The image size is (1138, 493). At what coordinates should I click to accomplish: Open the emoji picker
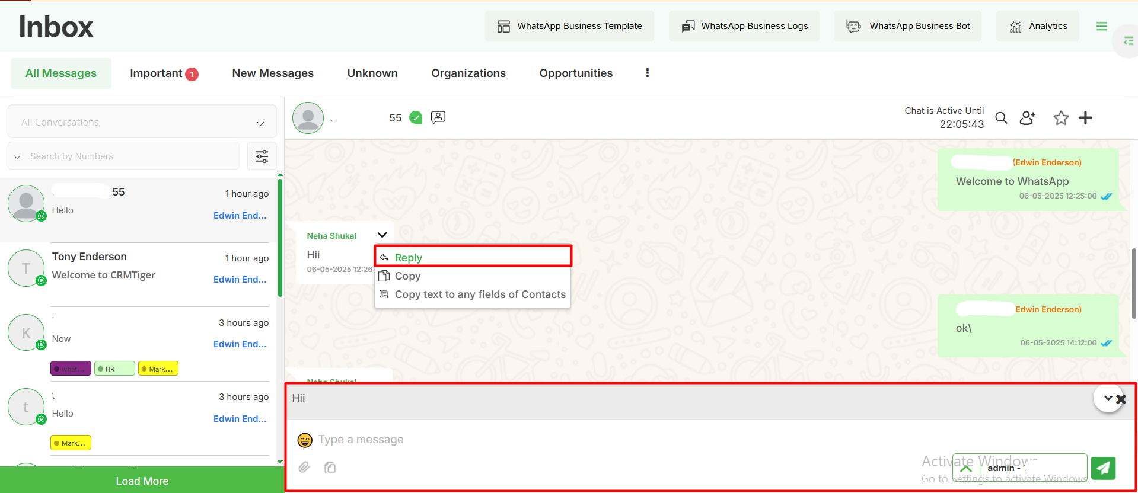coord(305,440)
